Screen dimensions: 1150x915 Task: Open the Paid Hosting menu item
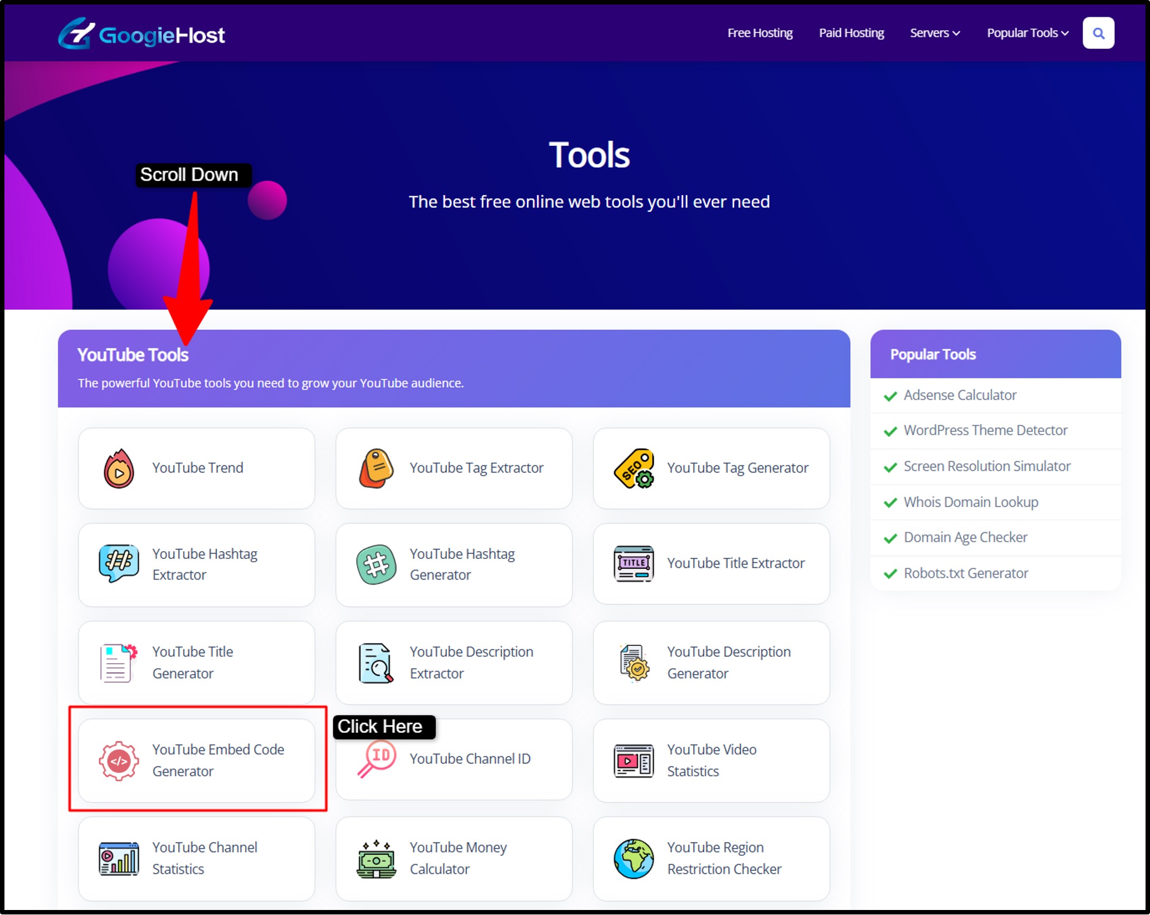click(x=851, y=33)
